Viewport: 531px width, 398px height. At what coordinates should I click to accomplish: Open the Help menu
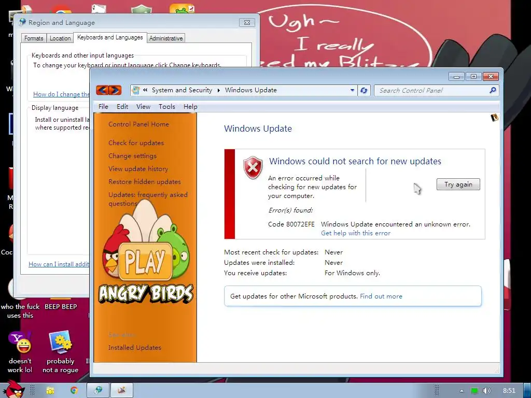(x=190, y=107)
